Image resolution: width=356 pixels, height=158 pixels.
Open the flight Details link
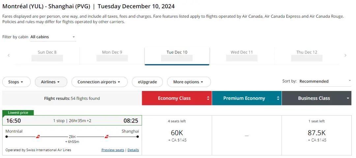click(133, 150)
